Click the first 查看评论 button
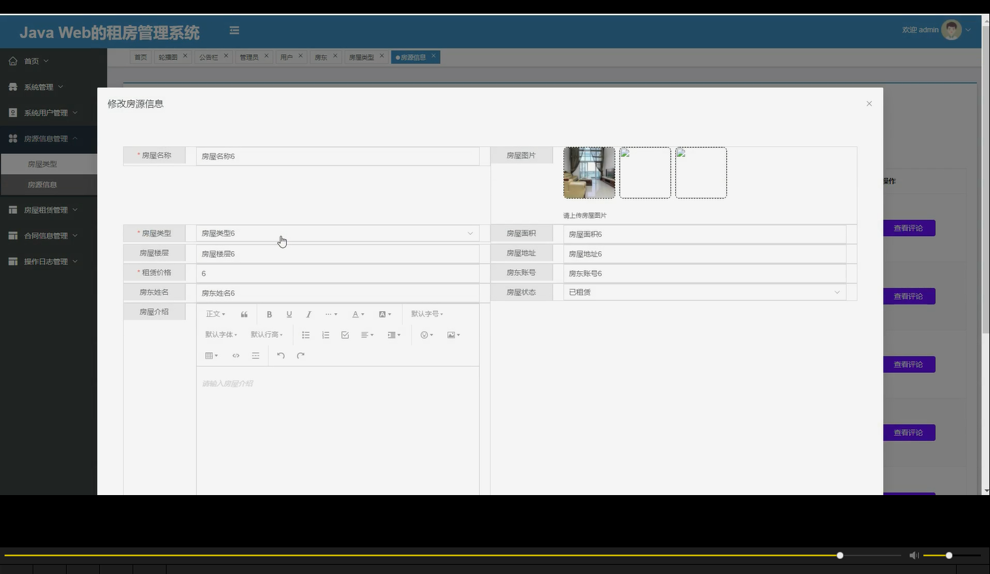The height and width of the screenshot is (574, 990). (x=908, y=228)
